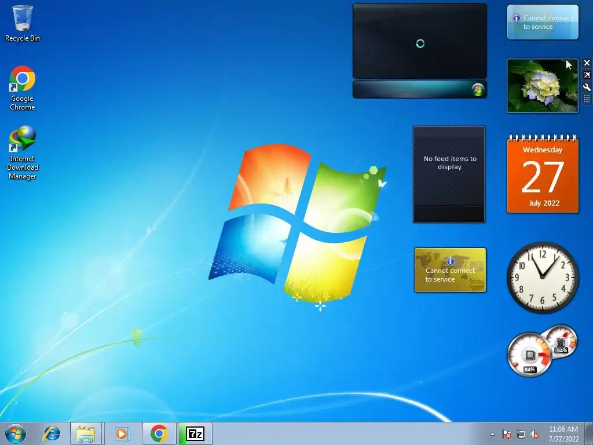Show hidden tray icons arrow
Image resolution: width=593 pixels, height=445 pixels.
492,434
